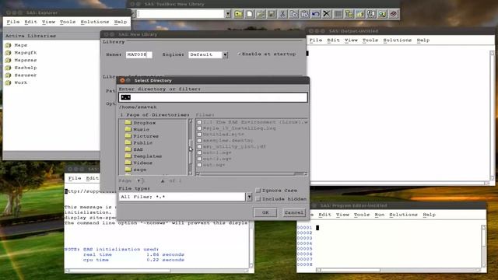Click the Help book icon in the ToolBox
The width and height of the screenshot is (498, 280).
[393, 14]
